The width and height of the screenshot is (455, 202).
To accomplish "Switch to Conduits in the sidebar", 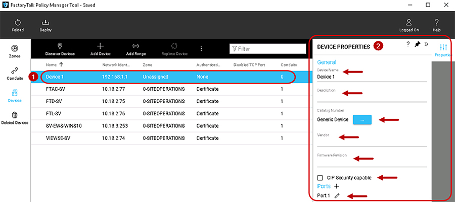I will [15, 74].
